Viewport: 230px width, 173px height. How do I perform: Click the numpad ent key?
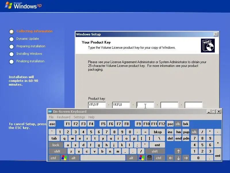(x=218, y=155)
